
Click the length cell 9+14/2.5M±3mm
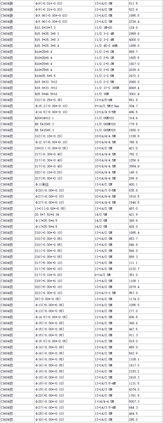(111, 106)
